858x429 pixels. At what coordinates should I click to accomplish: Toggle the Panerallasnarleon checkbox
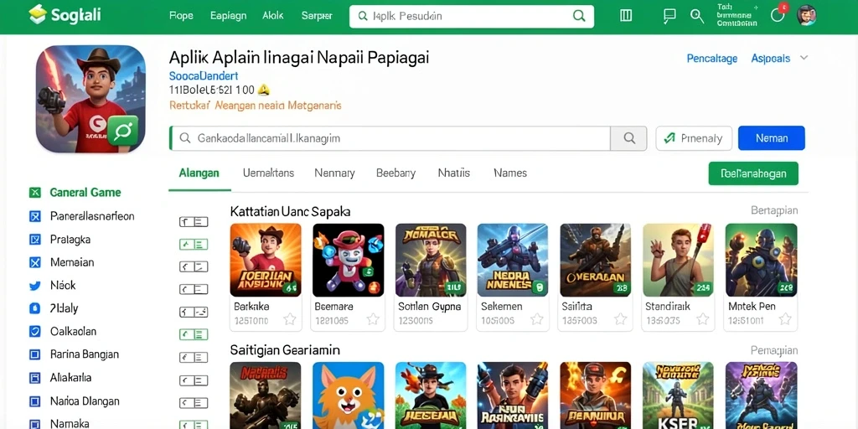tap(34, 216)
